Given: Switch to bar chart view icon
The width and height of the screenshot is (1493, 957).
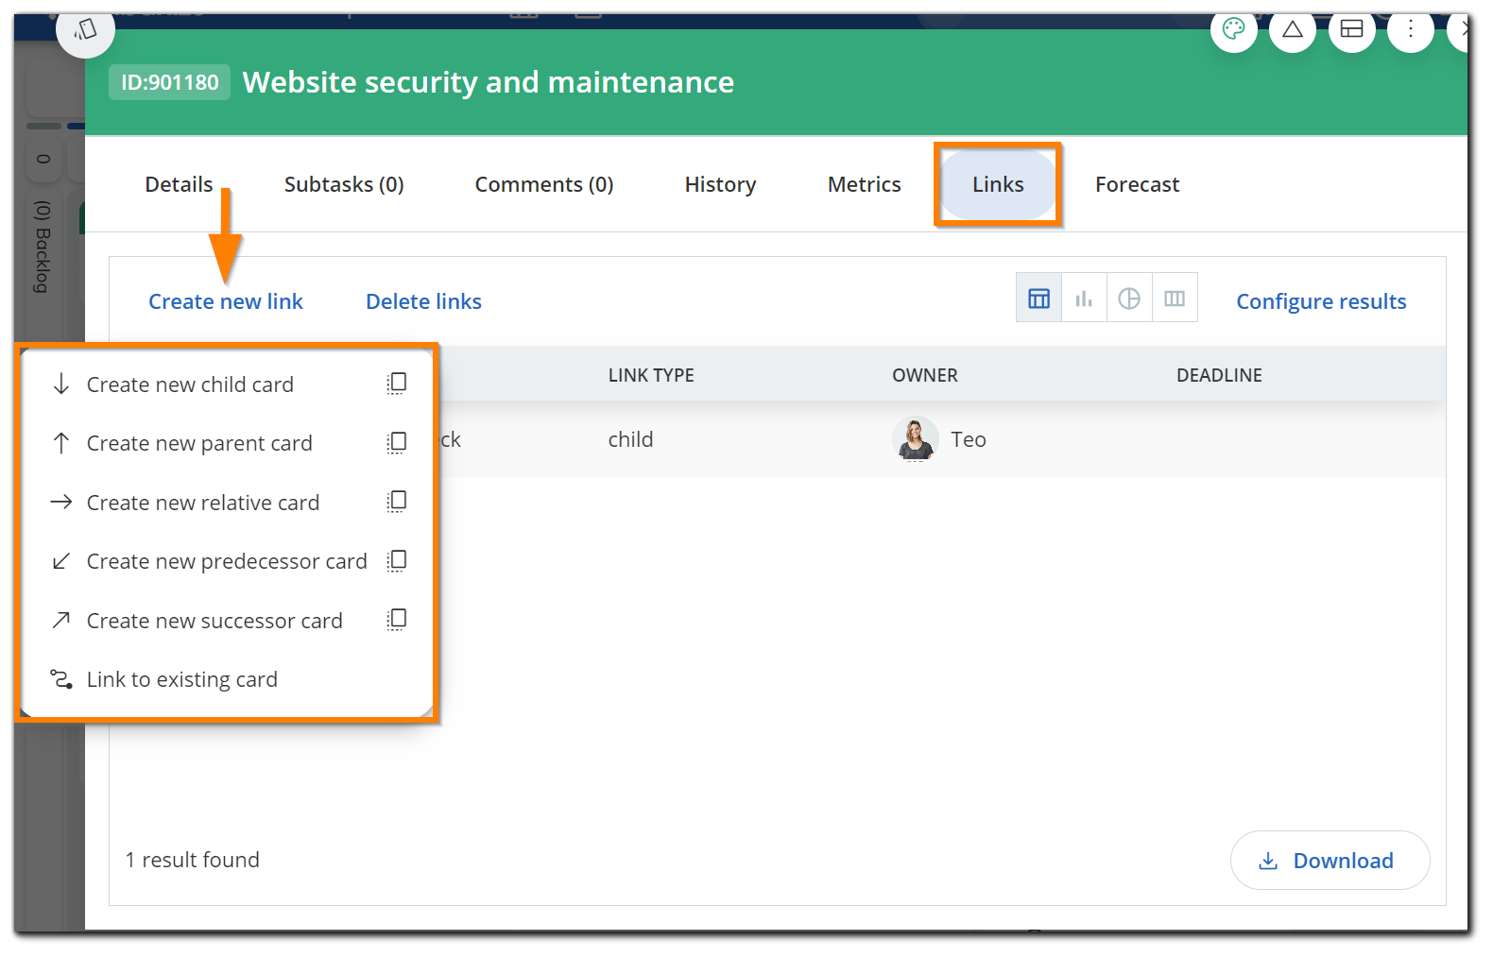Looking at the screenshot, I should 1084,299.
